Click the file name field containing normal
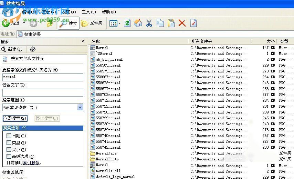 [43, 77]
